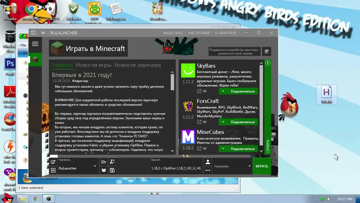
Task: Click the news panel scroll down arrow
Action: point(172,151)
